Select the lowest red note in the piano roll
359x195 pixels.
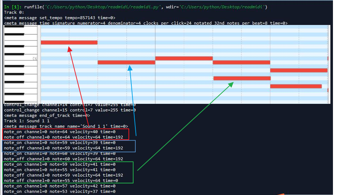tap(296, 86)
